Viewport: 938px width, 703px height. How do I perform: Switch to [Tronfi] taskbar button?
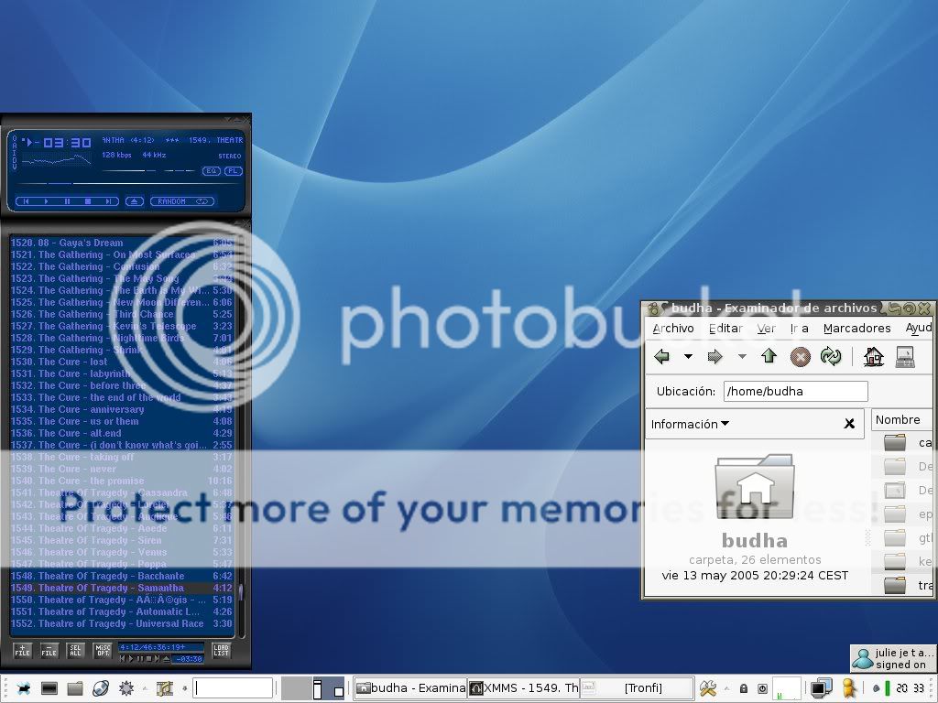(x=638, y=688)
